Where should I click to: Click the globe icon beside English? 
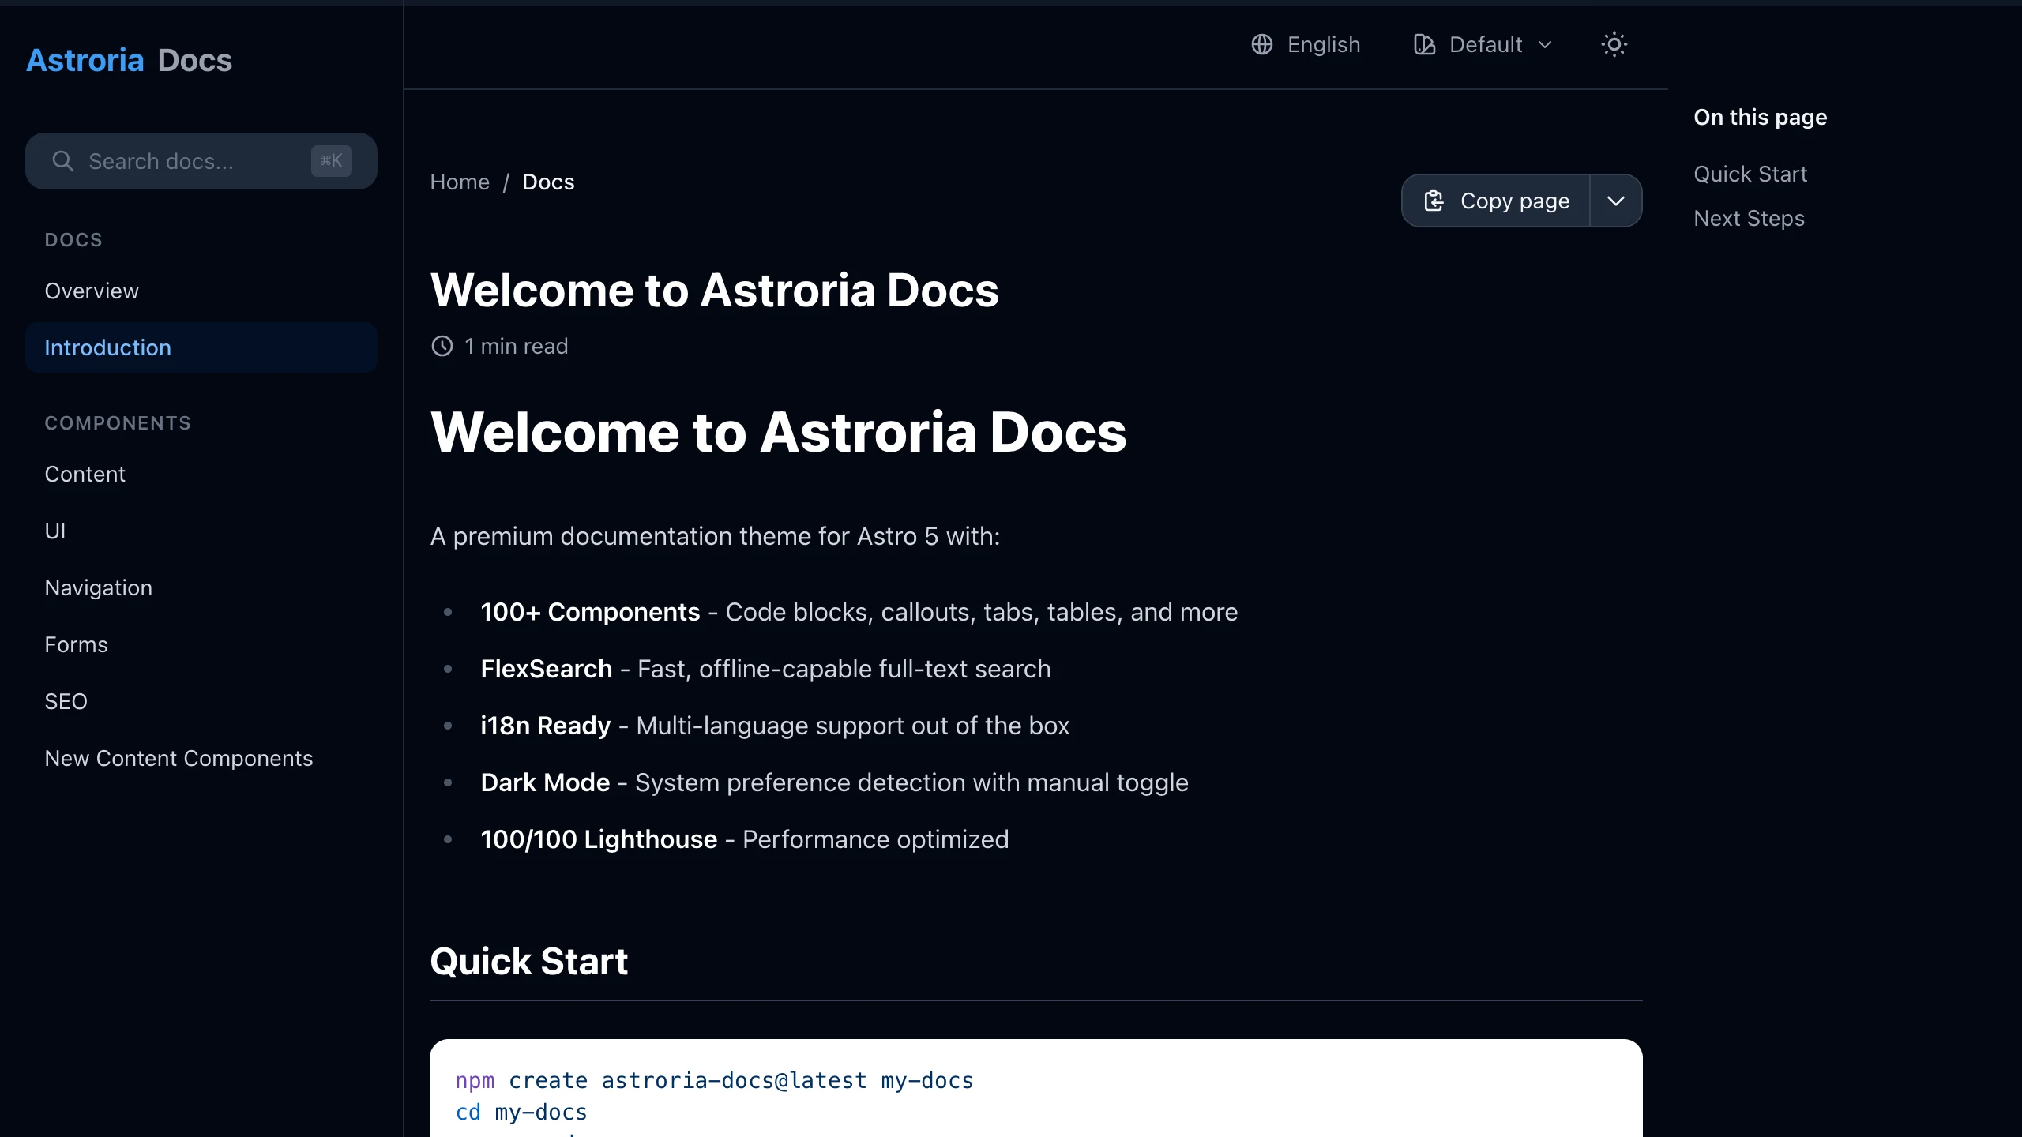pyautogui.click(x=1261, y=45)
